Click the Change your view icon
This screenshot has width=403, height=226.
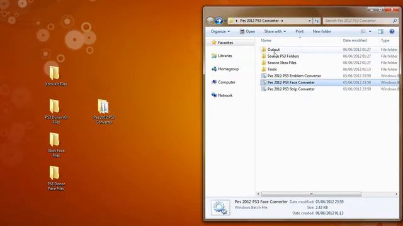[363, 31]
